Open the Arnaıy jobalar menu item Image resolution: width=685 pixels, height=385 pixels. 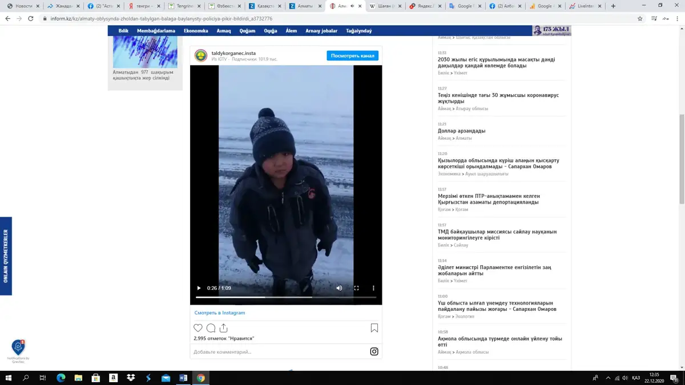(321, 31)
